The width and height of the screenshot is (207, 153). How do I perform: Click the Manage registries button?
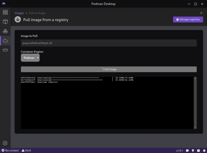tap(188, 20)
